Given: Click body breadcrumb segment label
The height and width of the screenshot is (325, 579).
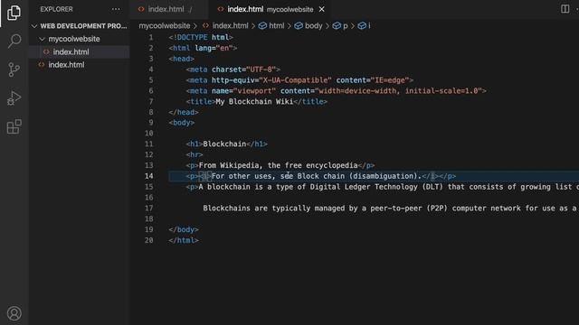Looking at the screenshot, I should pyautogui.click(x=314, y=26).
